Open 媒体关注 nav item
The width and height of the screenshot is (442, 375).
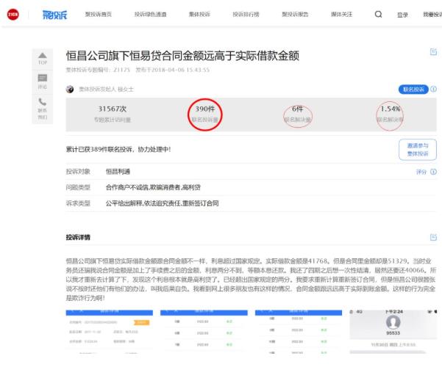[x=342, y=15]
